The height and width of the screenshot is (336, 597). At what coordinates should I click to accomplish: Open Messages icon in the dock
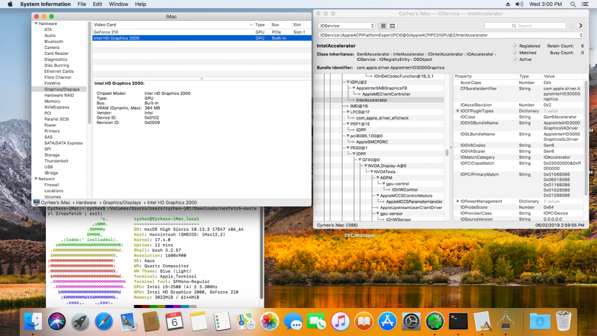[x=293, y=322]
